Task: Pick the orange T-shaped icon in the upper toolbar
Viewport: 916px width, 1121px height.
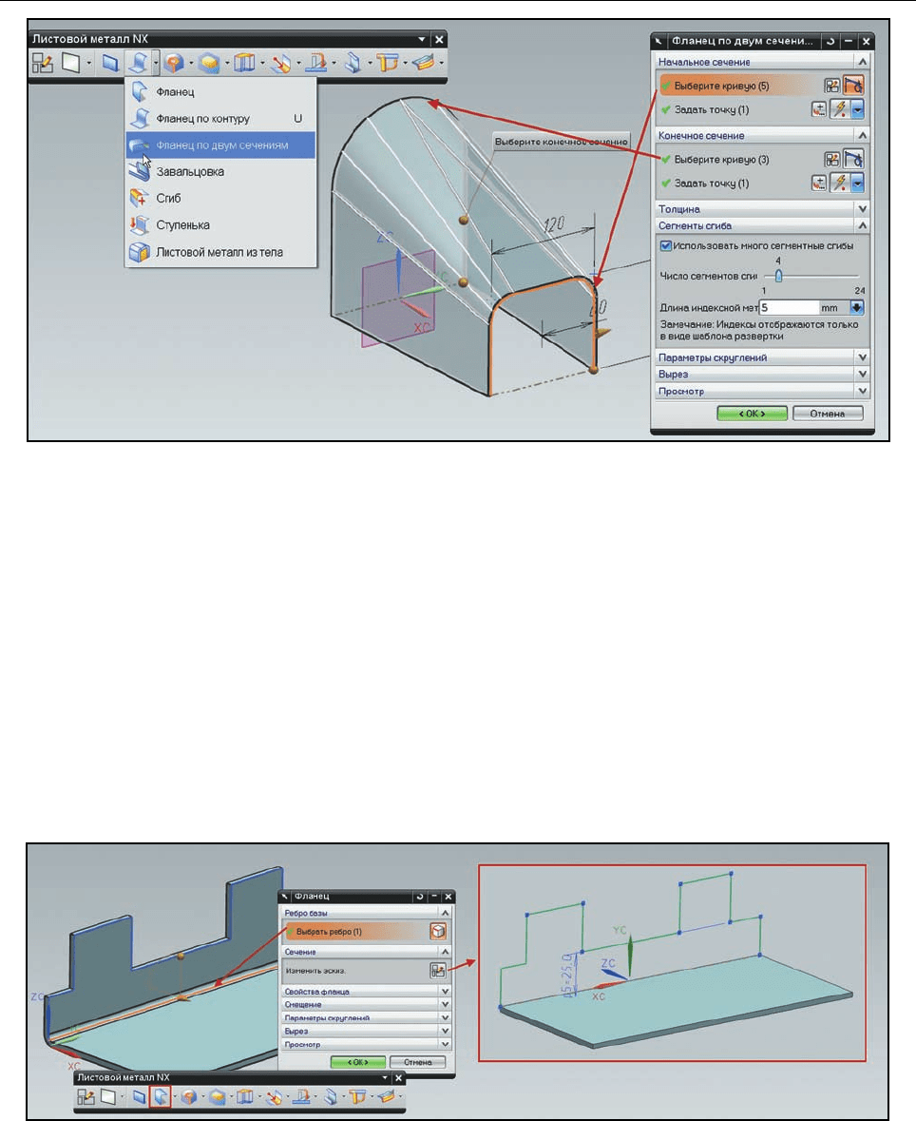Action: [x=388, y=63]
